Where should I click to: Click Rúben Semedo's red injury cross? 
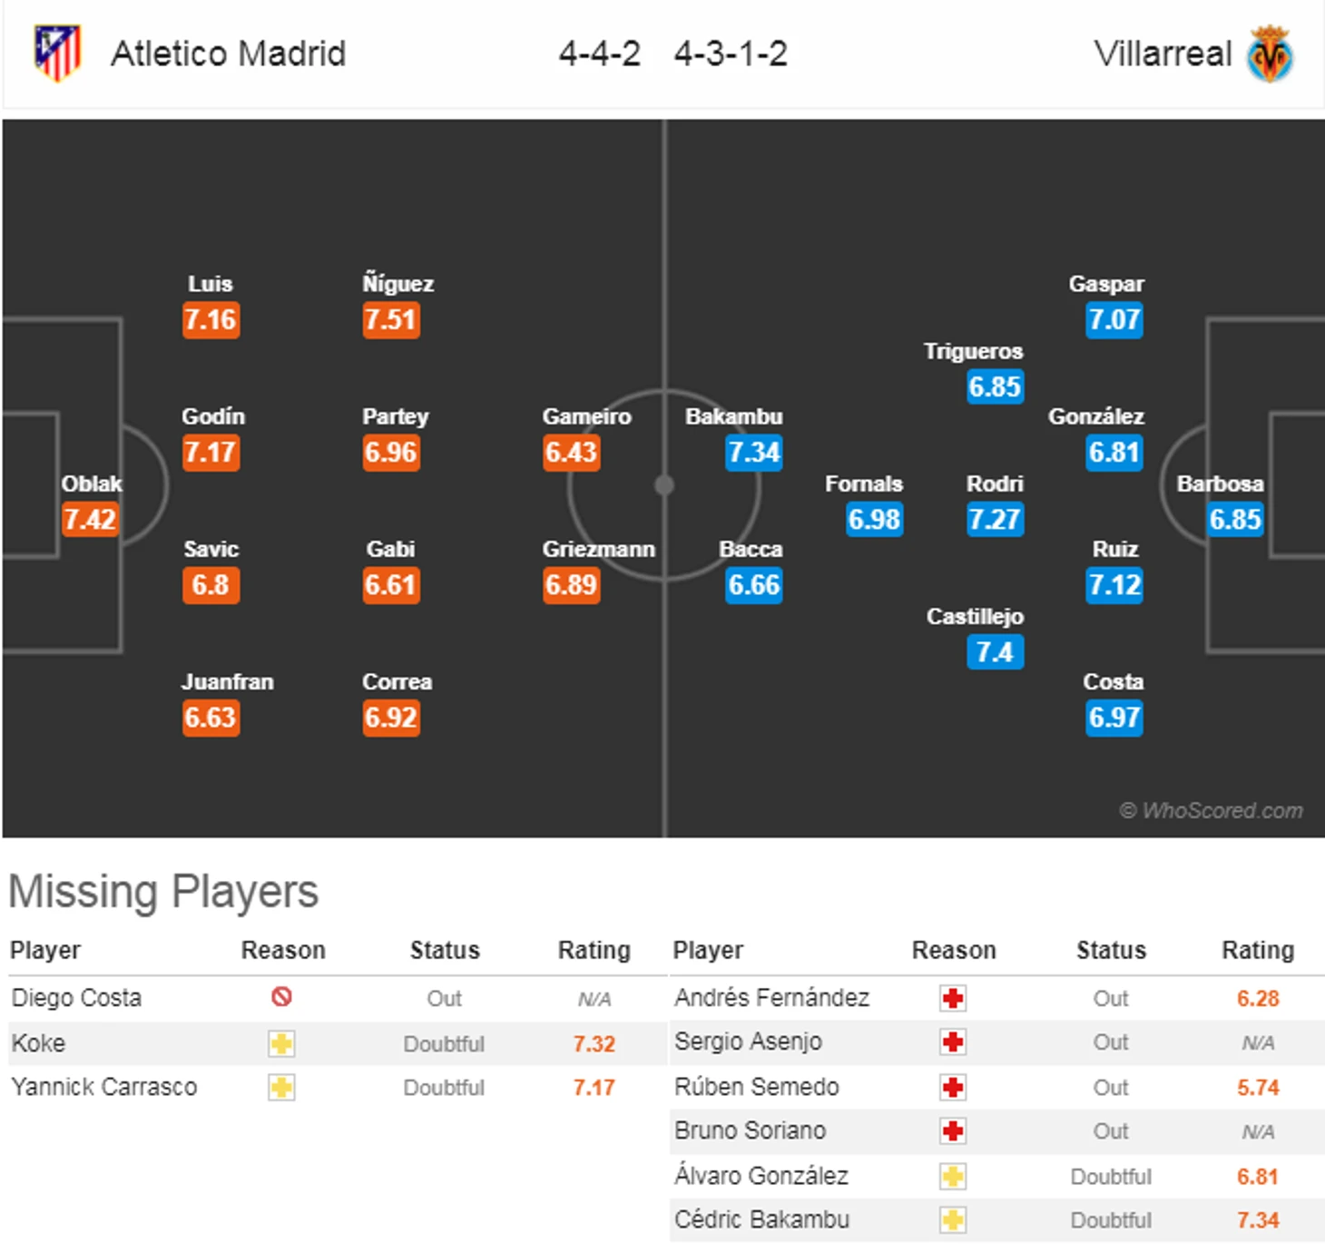coord(953,1087)
